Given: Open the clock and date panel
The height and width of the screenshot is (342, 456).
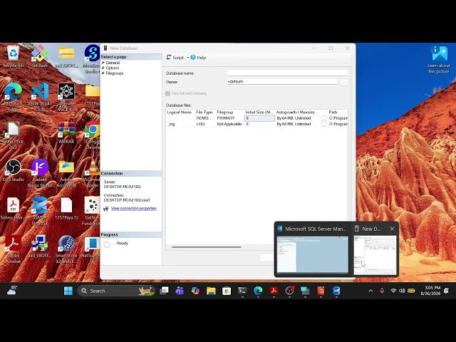Looking at the screenshot, I should tap(430, 291).
